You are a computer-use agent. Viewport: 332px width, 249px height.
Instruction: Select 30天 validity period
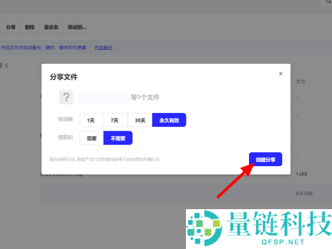[x=140, y=120]
